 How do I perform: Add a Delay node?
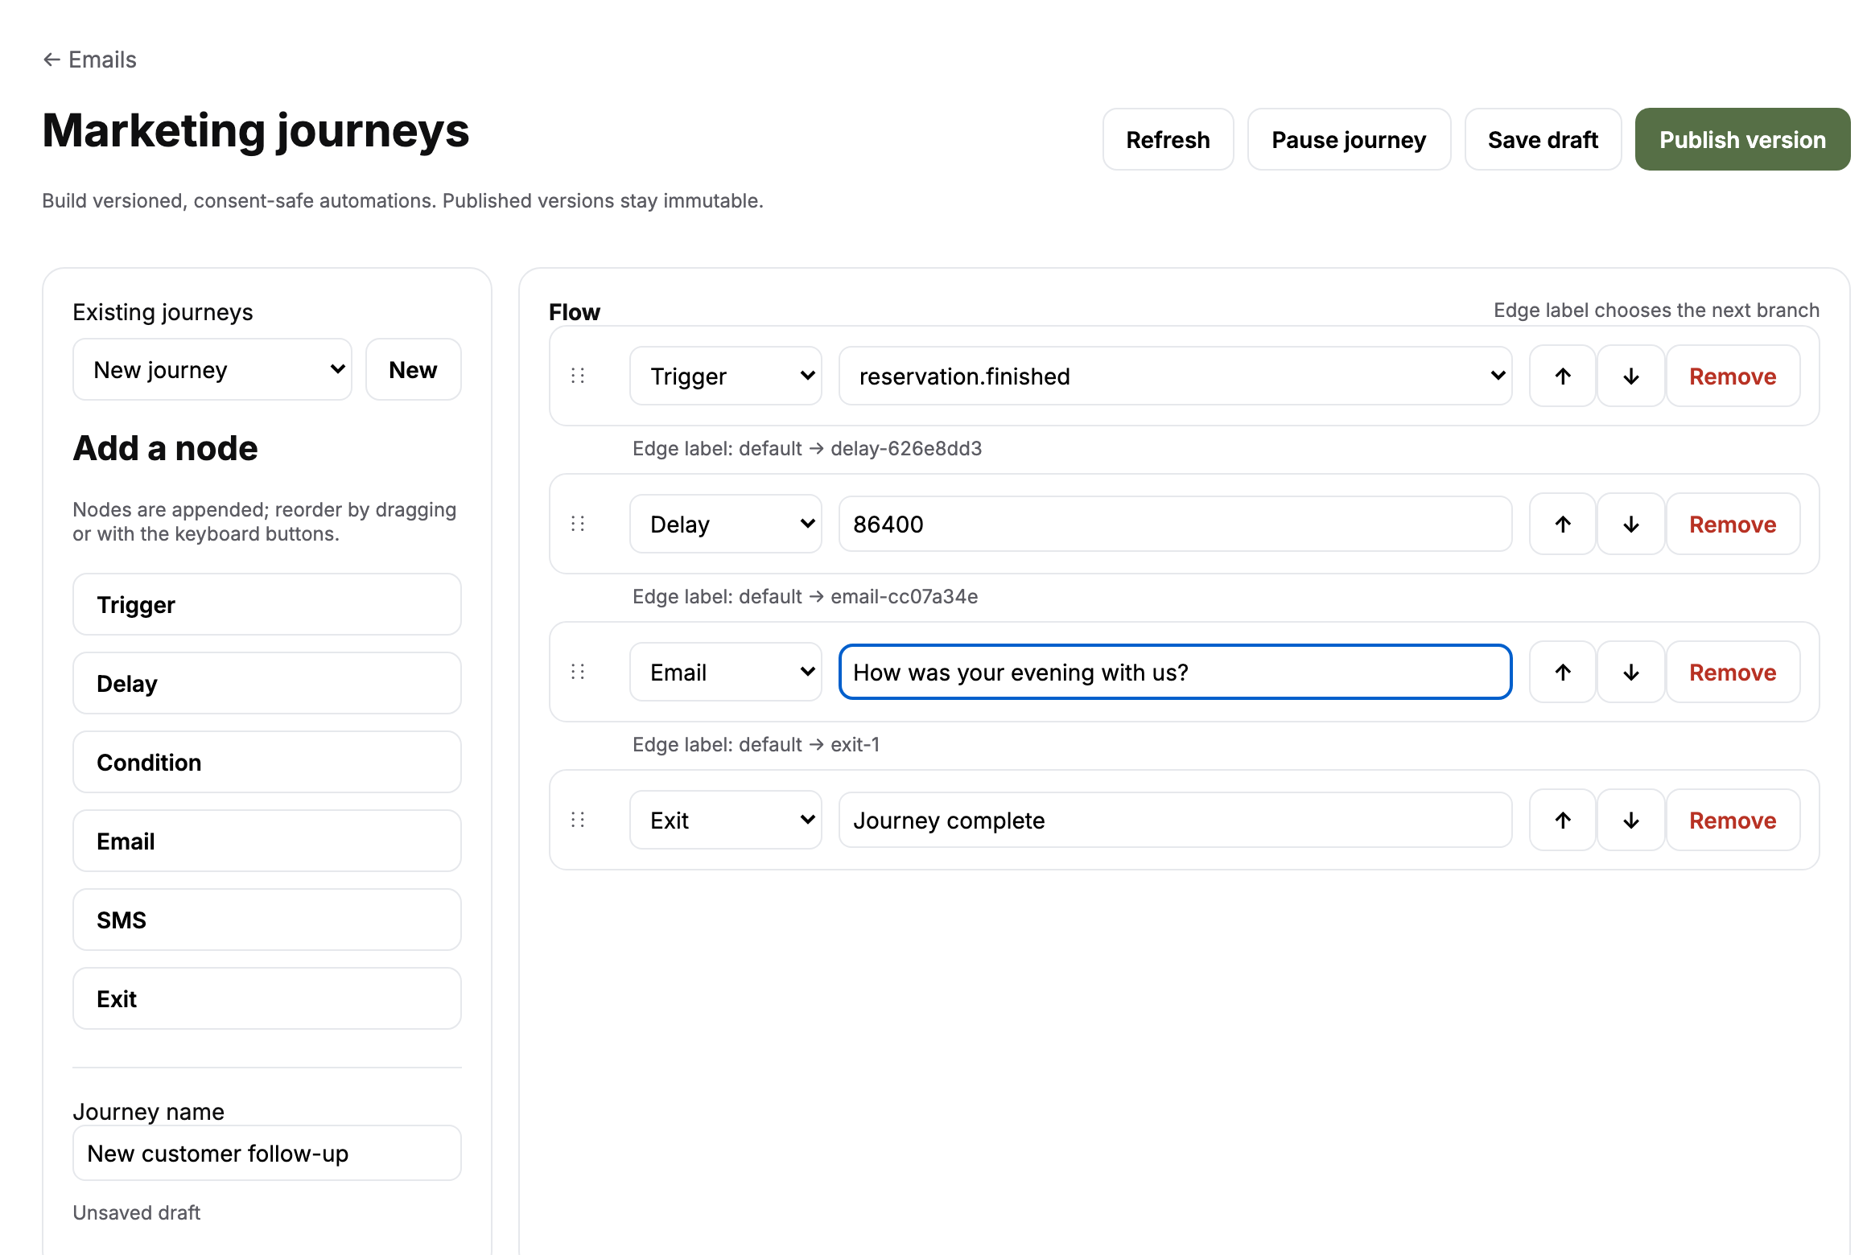pos(267,683)
